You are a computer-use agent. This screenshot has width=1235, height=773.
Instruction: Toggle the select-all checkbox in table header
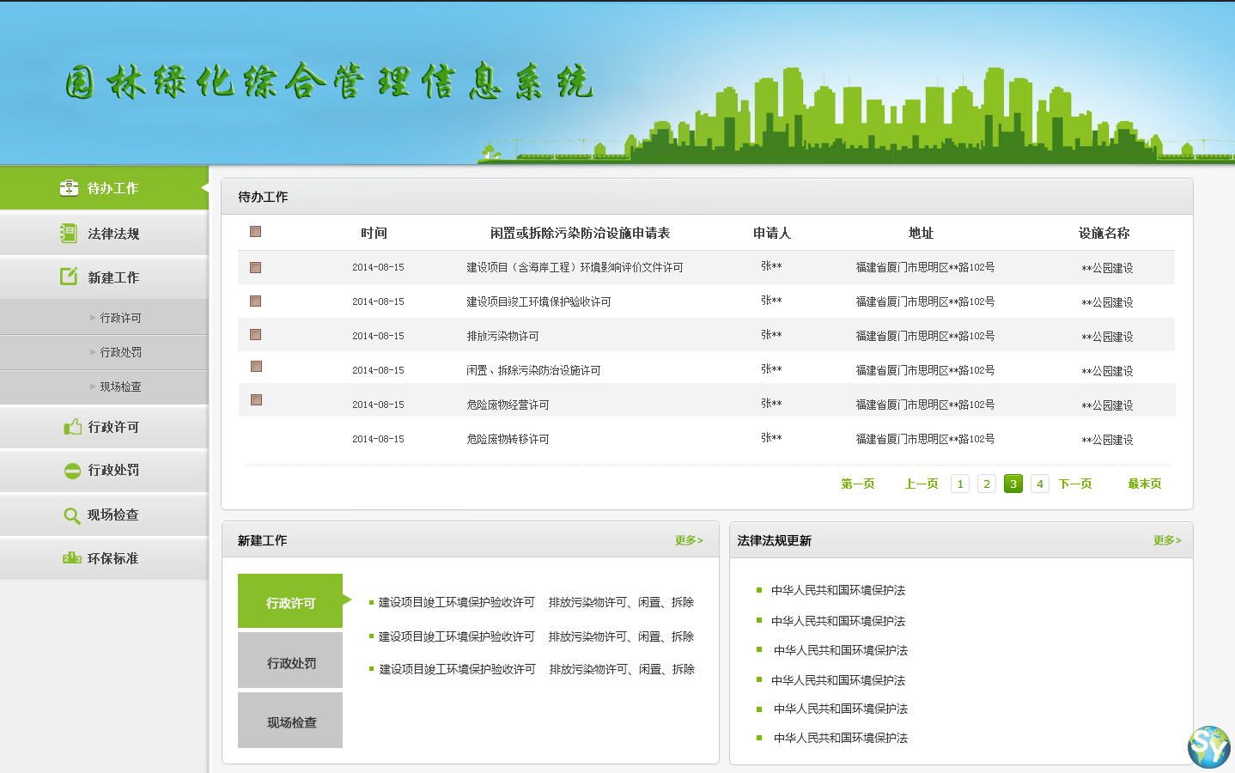tap(253, 232)
